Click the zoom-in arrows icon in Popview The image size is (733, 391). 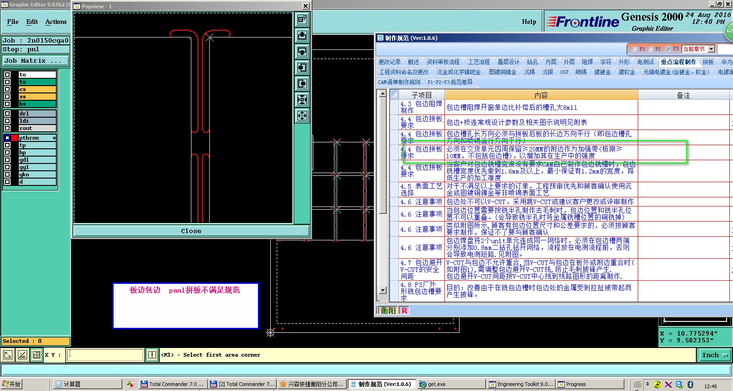[x=302, y=100]
